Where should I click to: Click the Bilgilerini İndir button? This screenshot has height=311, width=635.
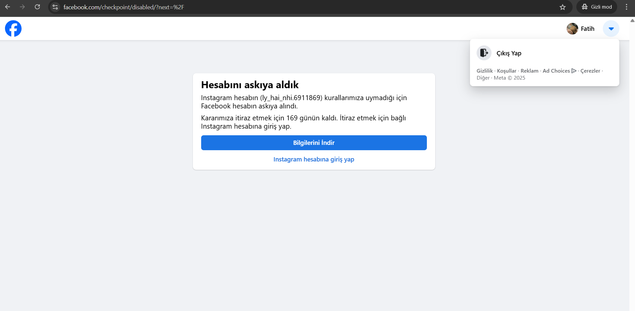tap(314, 143)
